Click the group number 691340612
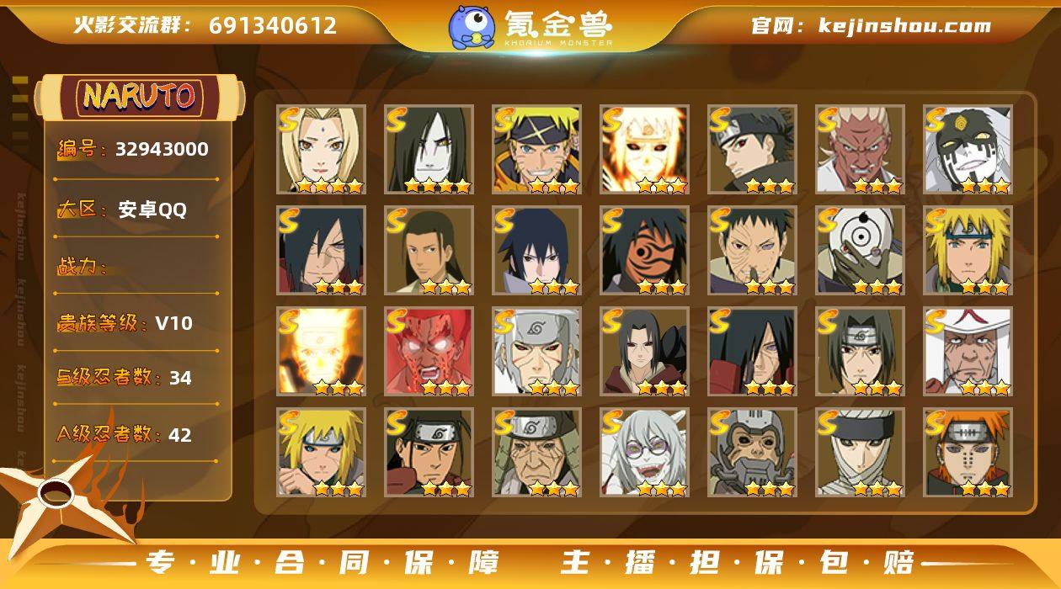 pos(273,25)
